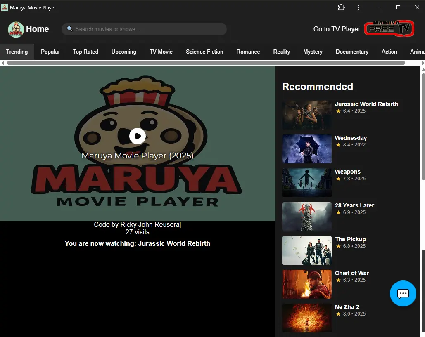Click the Wednesday title text
The width and height of the screenshot is (425, 337).
[x=351, y=138]
